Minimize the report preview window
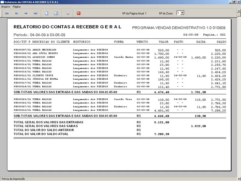This screenshot has height=181, width=241. point(230,2)
